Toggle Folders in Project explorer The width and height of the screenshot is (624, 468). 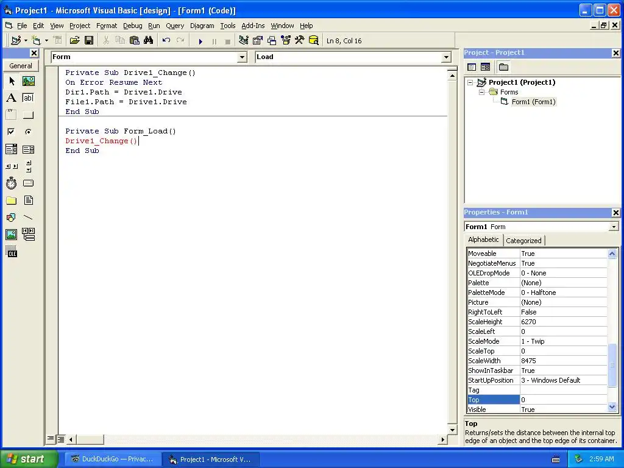503,67
